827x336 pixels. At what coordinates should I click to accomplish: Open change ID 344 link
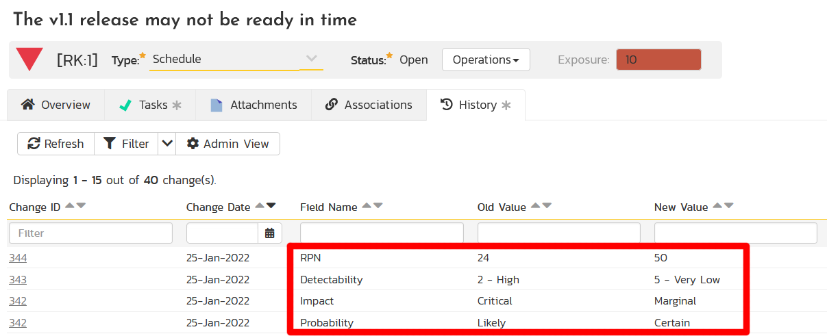tap(18, 258)
